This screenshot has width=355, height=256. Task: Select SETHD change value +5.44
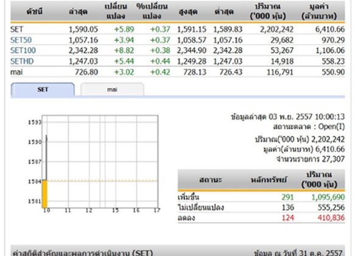click(124, 61)
